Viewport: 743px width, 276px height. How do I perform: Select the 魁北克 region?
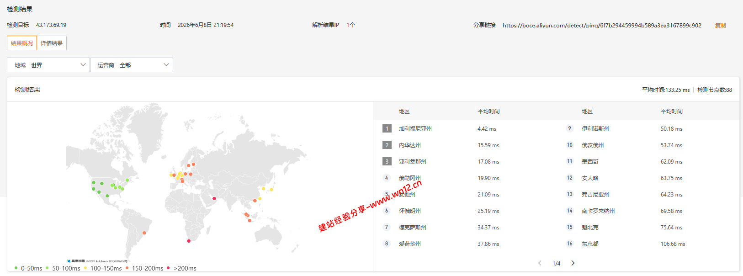tap(590, 228)
